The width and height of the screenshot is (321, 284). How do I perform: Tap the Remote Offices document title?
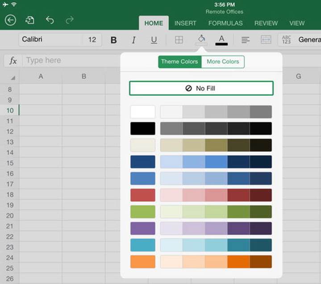tap(225, 12)
